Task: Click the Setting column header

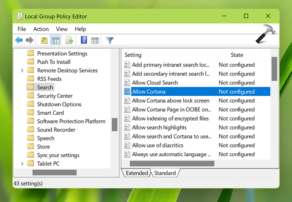Action: [x=168, y=55]
